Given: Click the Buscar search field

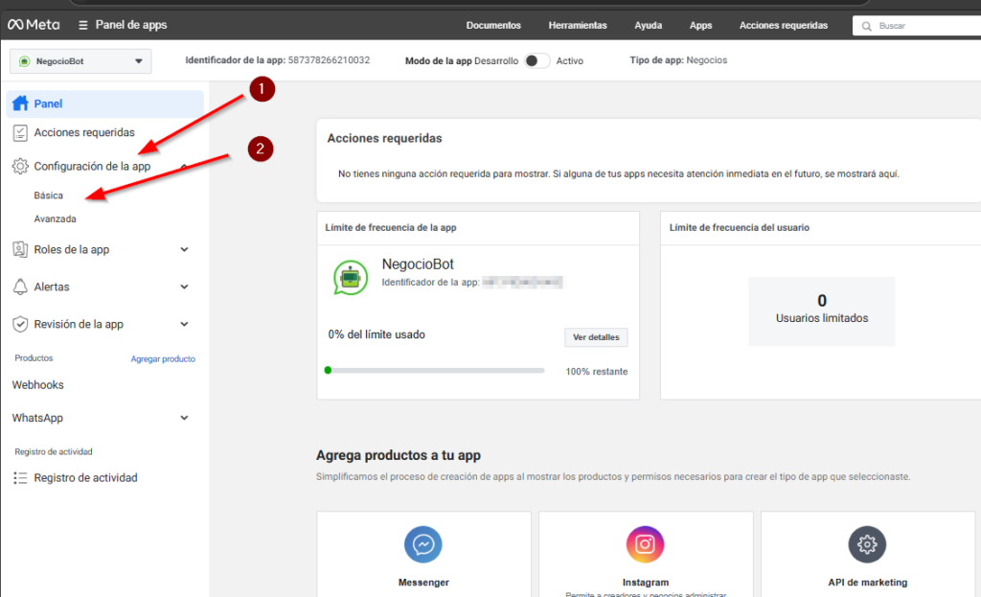Looking at the screenshot, I should 917,26.
